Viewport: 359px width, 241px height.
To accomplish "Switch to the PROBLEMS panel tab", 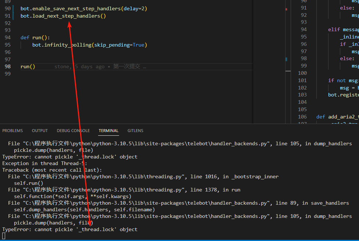I will coord(12,131).
